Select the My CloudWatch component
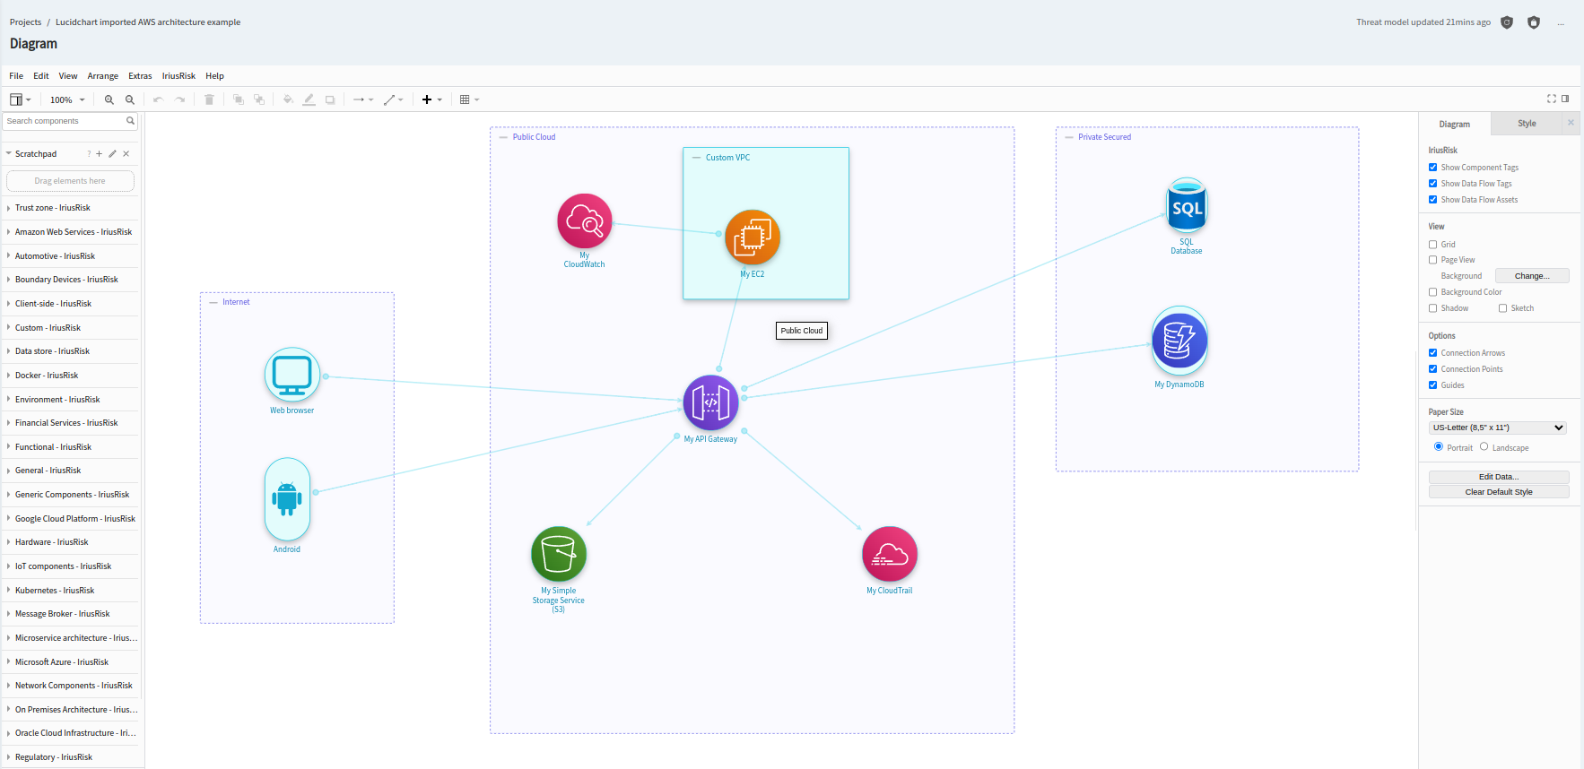Viewport: 1584px width, 769px height. click(x=585, y=221)
